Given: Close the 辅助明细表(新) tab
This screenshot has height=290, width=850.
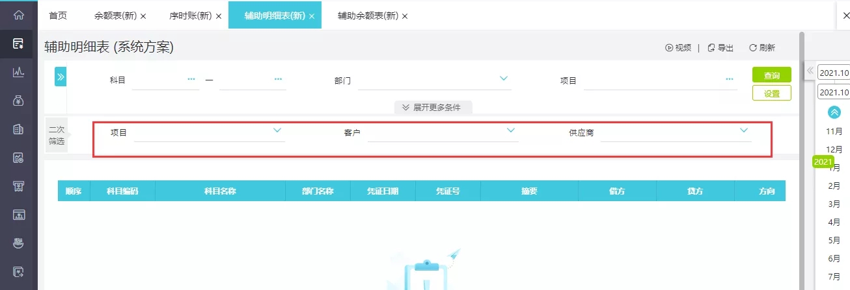Looking at the screenshot, I should [x=311, y=16].
